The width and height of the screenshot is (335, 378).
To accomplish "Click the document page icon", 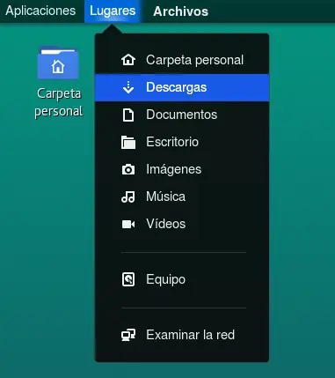I will tap(128, 115).
